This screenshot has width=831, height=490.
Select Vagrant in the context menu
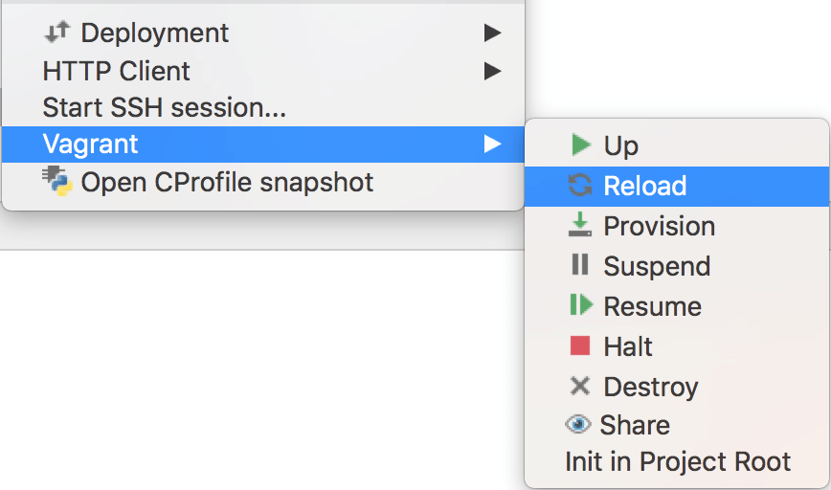(x=91, y=145)
